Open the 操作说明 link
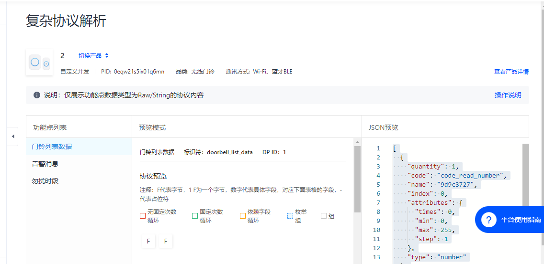The image size is (544, 264). pyautogui.click(x=508, y=95)
